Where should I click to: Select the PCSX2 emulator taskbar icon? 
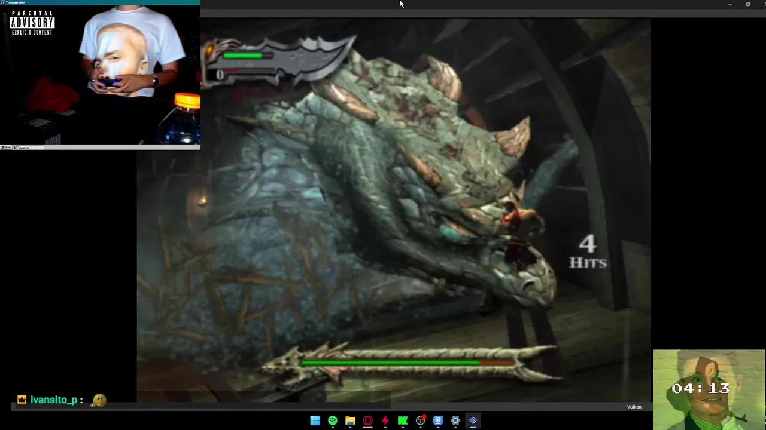[x=473, y=420]
